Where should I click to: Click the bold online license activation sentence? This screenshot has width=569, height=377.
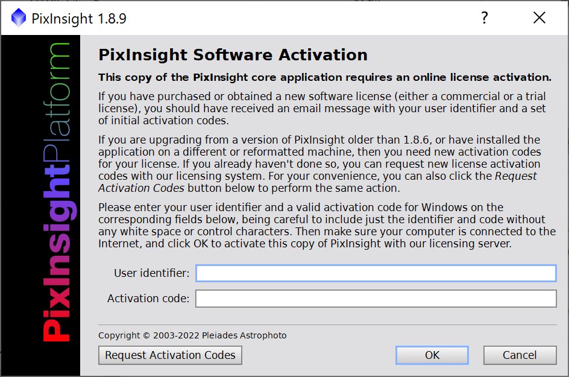(x=325, y=77)
